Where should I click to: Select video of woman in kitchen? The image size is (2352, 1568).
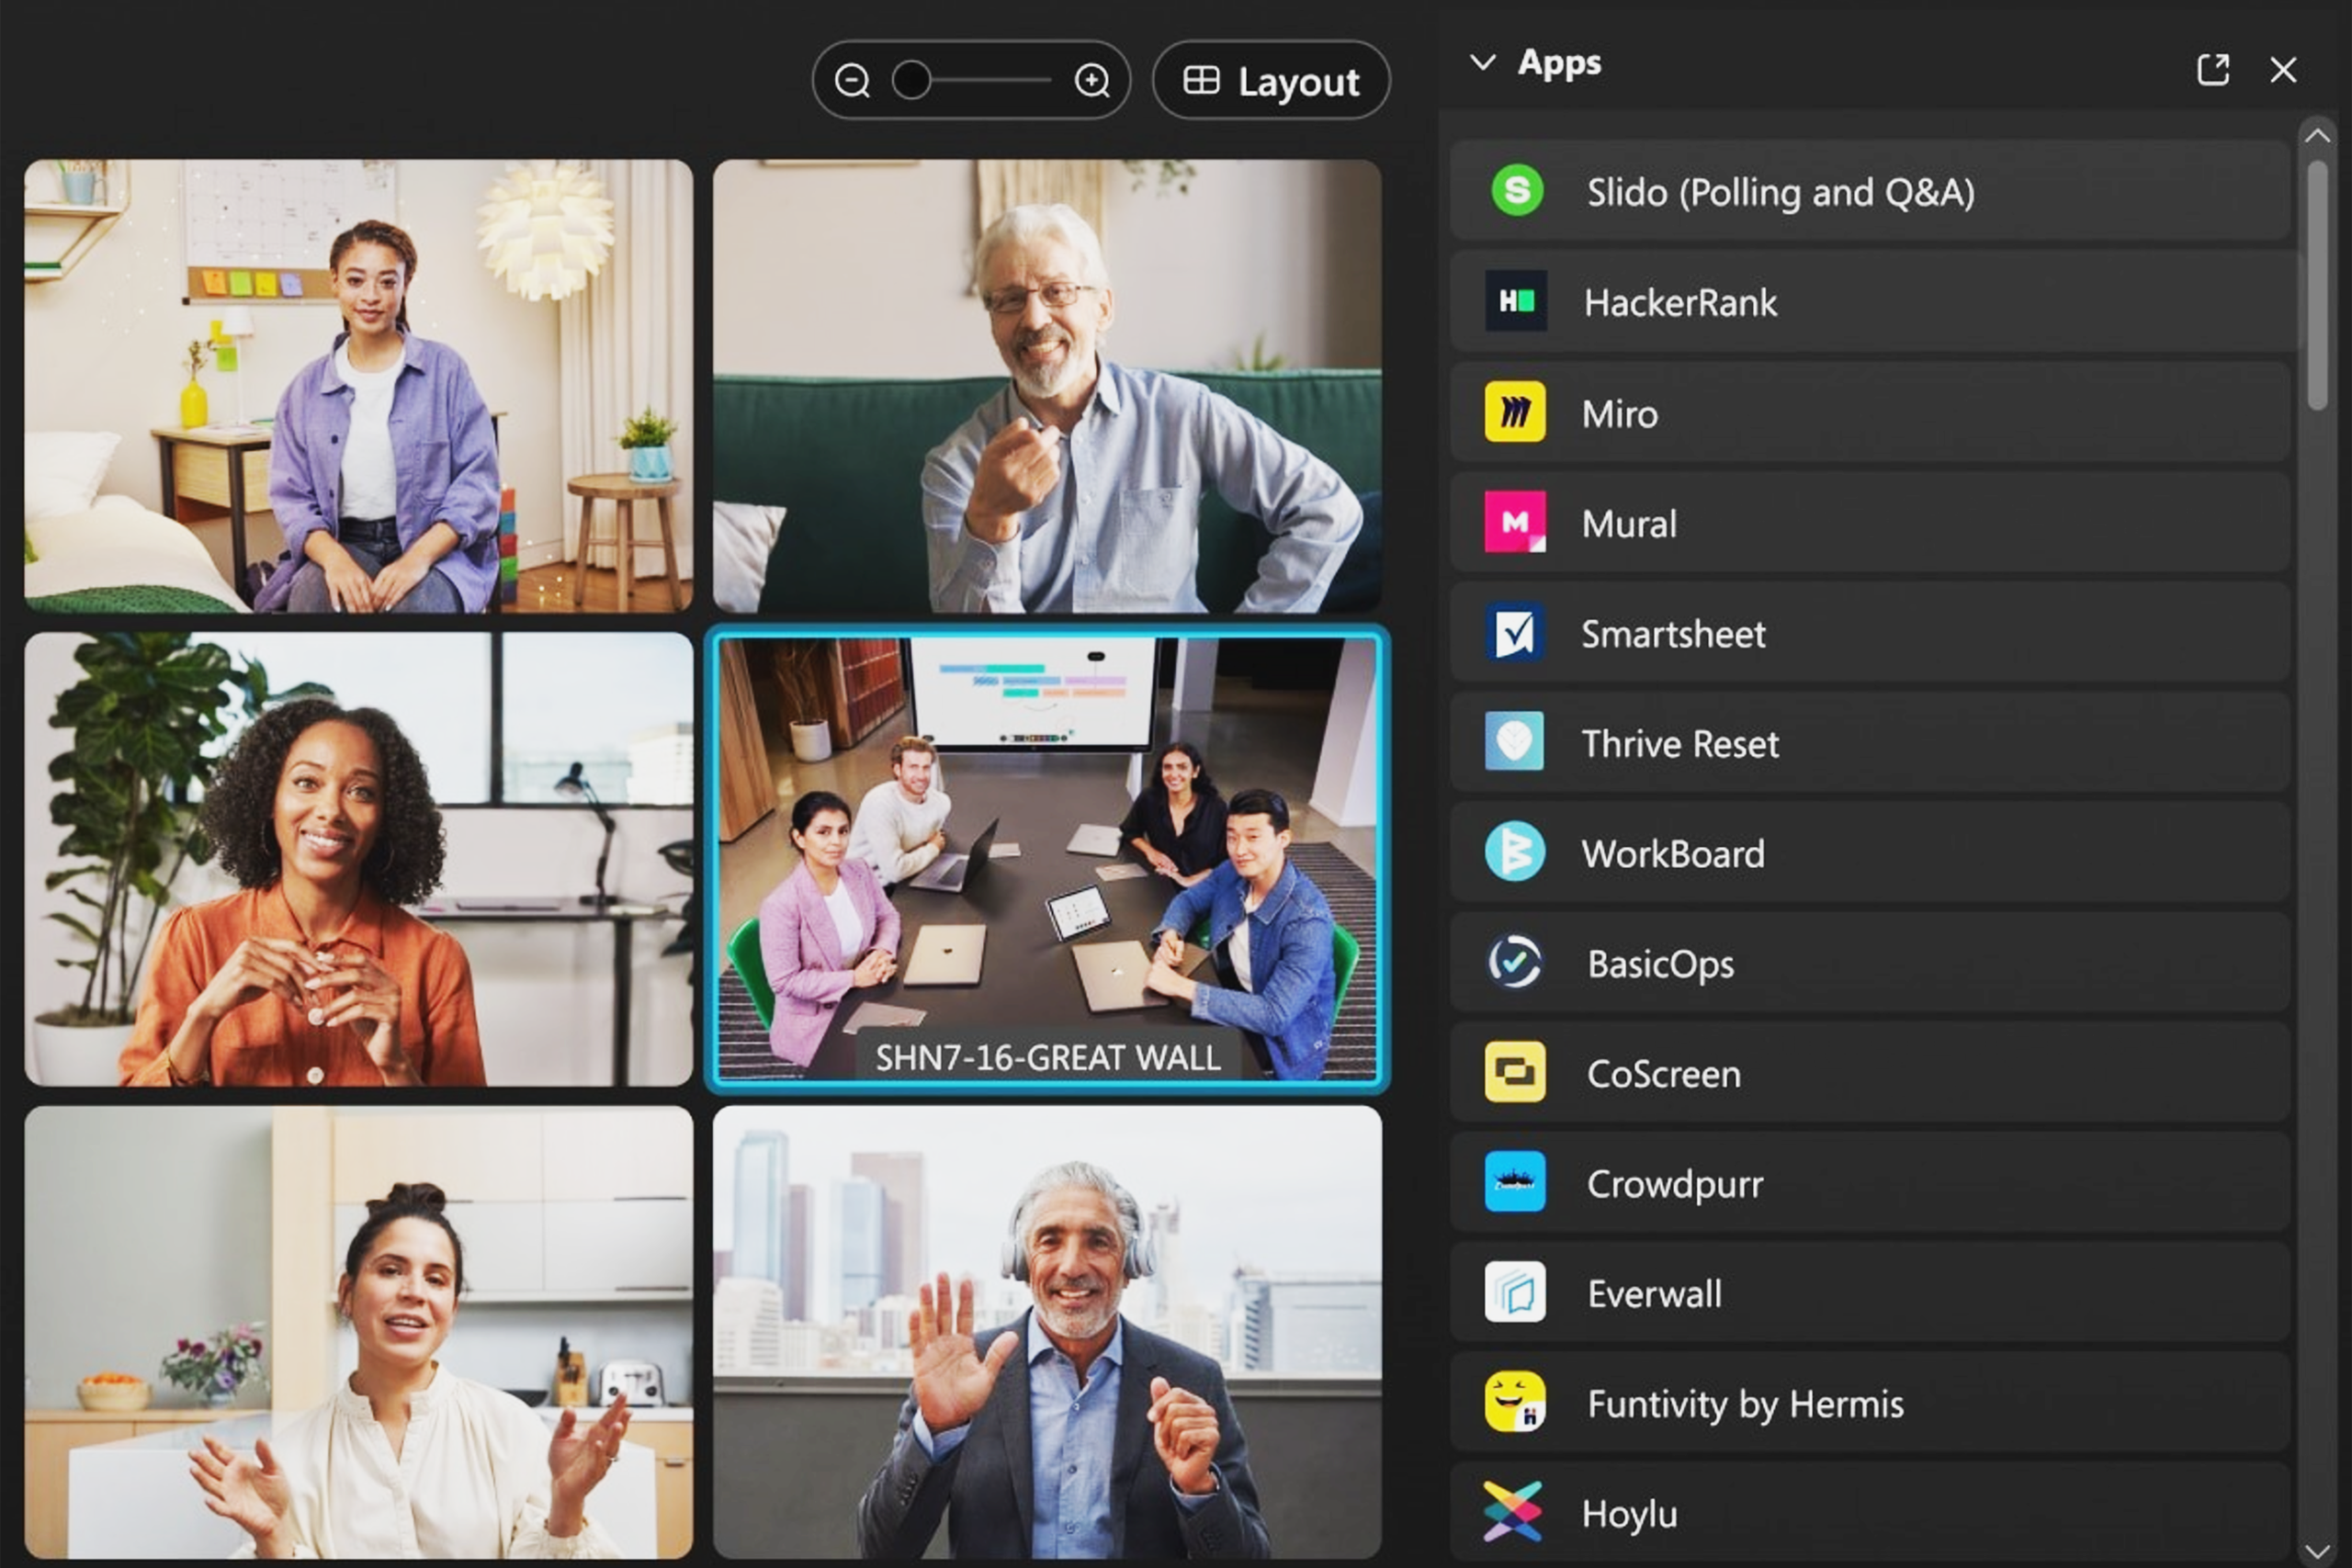pyautogui.click(x=358, y=1332)
